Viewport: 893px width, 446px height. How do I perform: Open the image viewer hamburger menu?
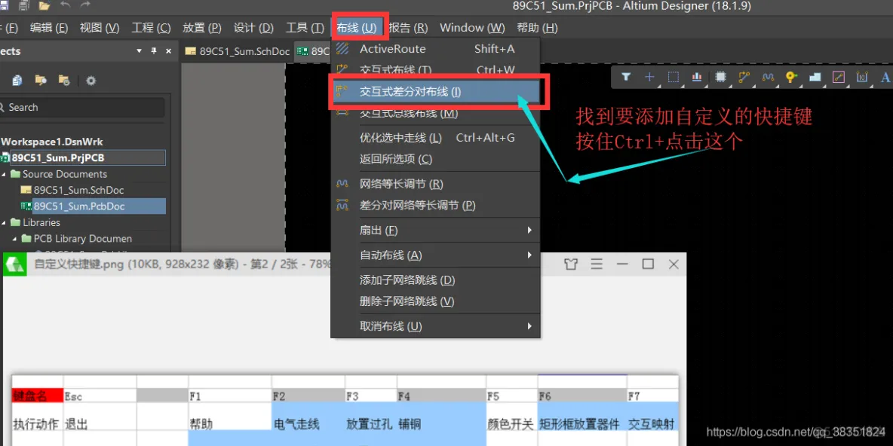tap(597, 264)
